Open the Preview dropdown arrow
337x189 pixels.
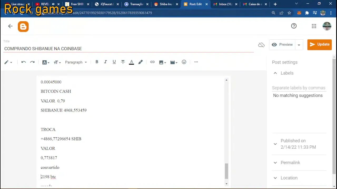click(299, 45)
